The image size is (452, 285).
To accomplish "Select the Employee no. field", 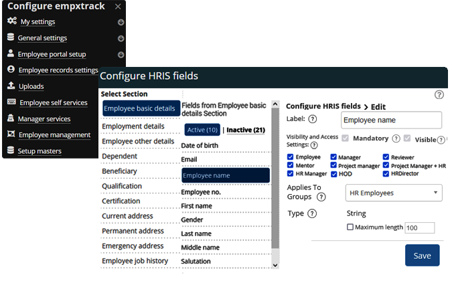I will (x=201, y=192).
